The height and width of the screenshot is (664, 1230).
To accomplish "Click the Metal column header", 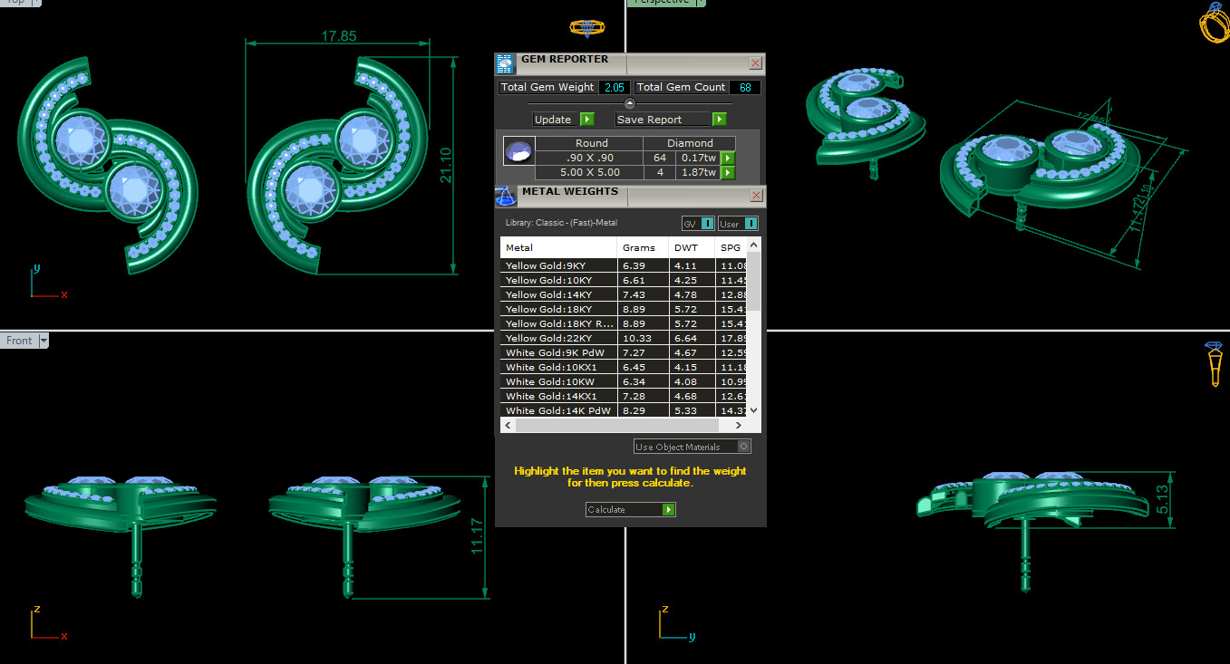I will pyautogui.click(x=558, y=247).
